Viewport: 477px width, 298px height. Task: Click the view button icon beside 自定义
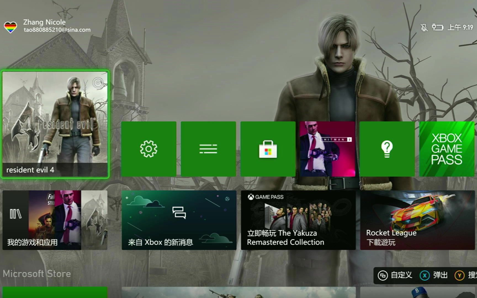point(383,275)
